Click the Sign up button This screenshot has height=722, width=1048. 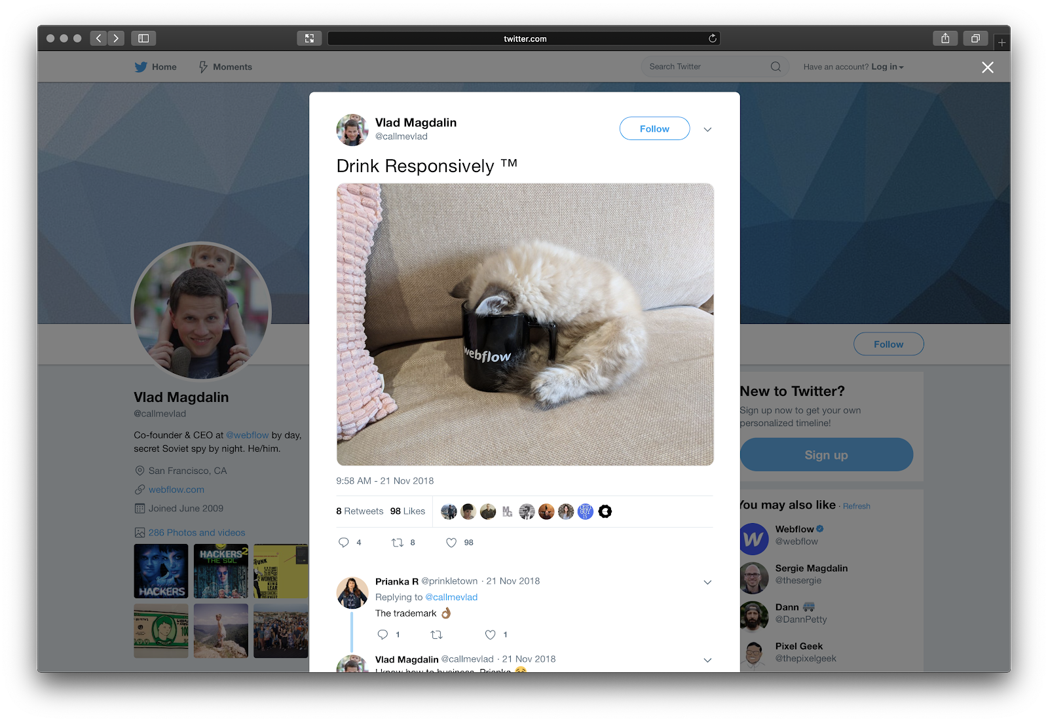tap(826, 455)
